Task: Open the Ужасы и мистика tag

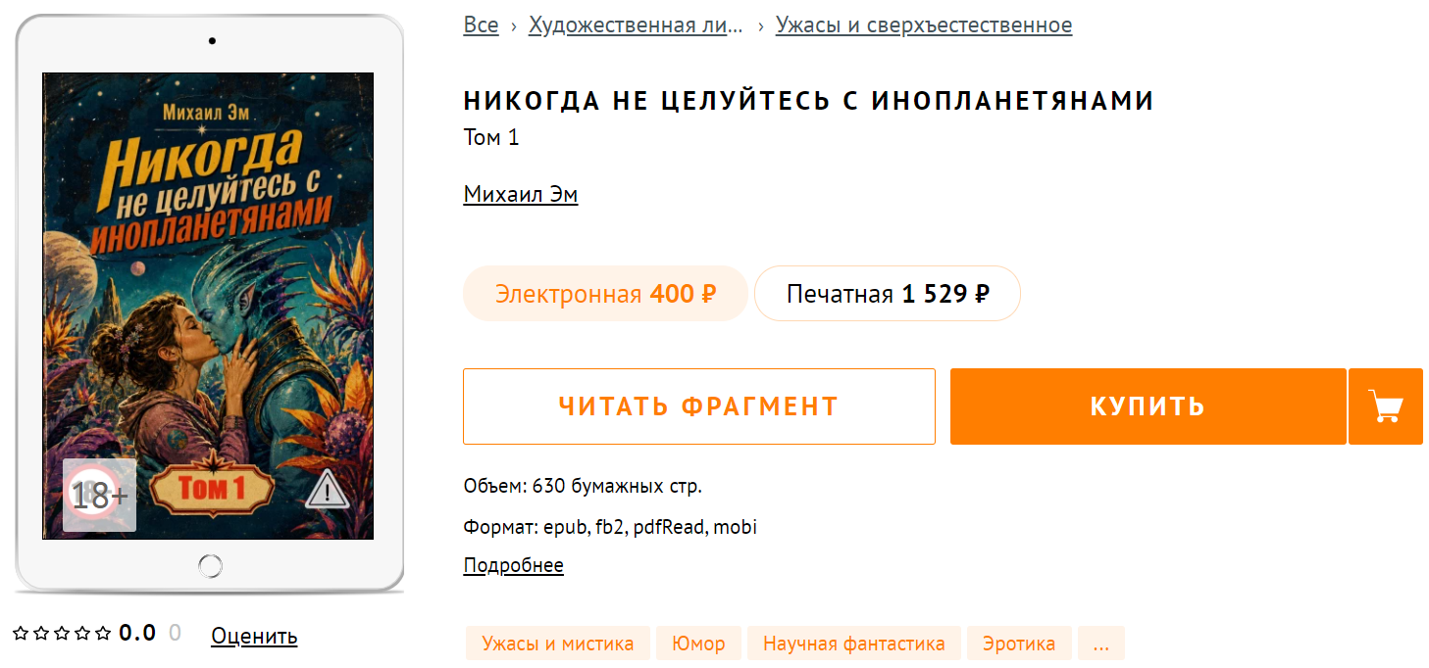Action: (558, 644)
